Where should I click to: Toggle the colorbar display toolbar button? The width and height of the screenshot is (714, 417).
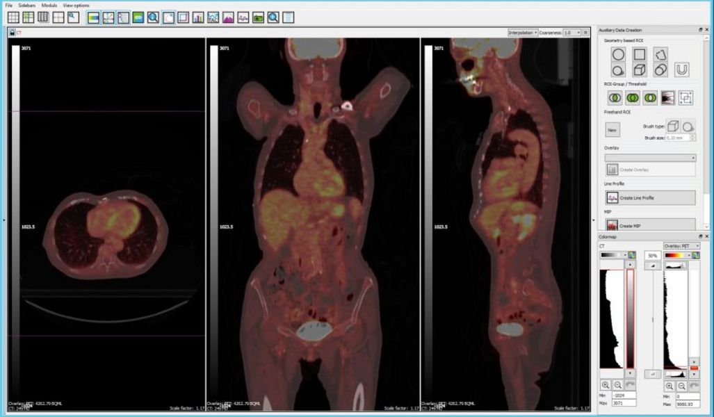pos(93,17)
